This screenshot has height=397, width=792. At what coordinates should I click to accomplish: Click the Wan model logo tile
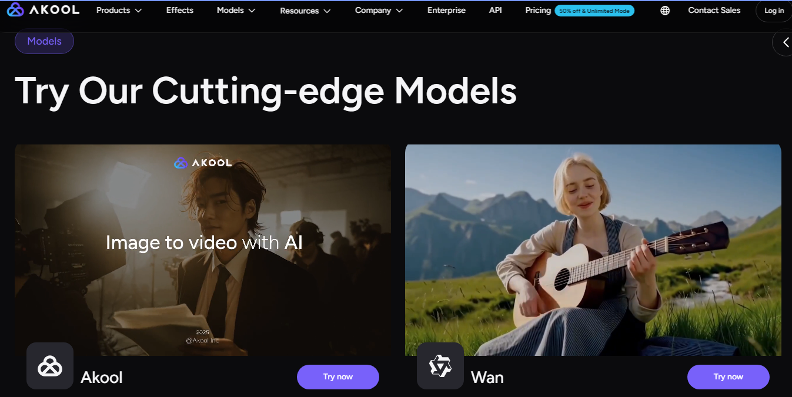(440, 366)
